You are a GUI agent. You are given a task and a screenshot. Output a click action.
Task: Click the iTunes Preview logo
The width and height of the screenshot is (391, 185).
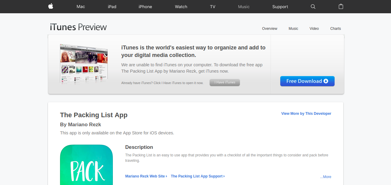coord(78,27)
